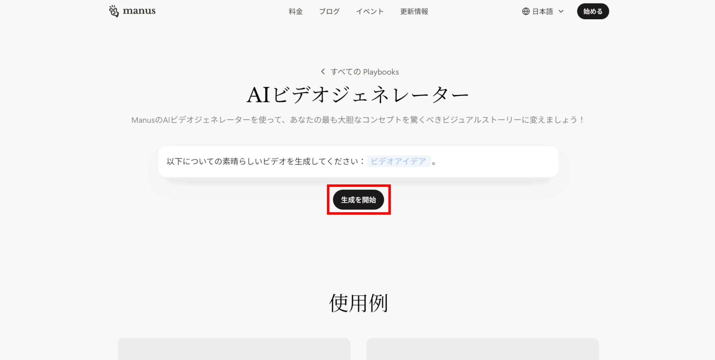
Task: Click the ビデオアイデア placeholder field
Action: click(399, 161)
